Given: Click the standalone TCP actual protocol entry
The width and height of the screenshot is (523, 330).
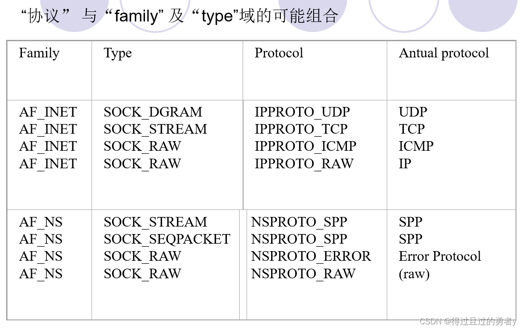Looking at the screenshot, I should pos(411,129).
